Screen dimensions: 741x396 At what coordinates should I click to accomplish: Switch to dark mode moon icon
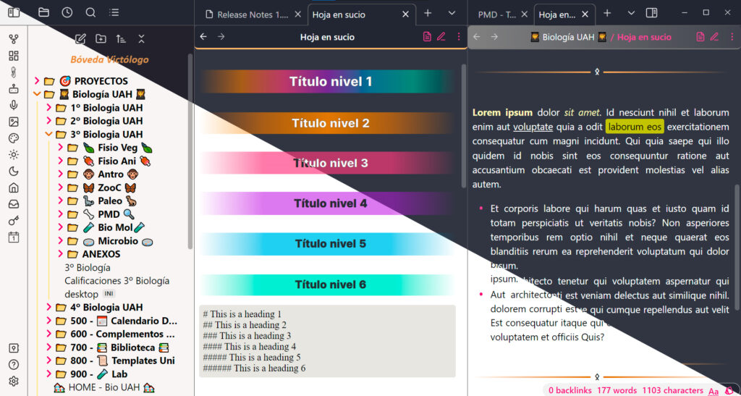[x=14, y=171]
